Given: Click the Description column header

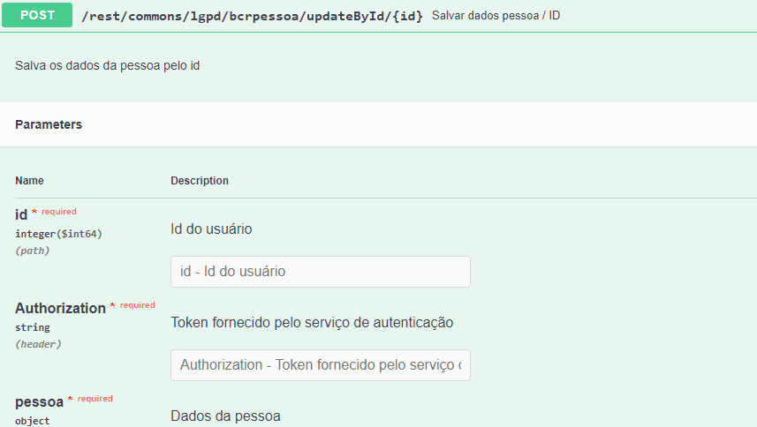Looking at the screenshot, I should [x=200, y=181].
